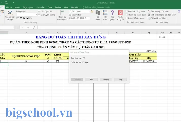The width and height of the screenshot is (181, 122).
Task: Open the Home tab
Action: click(9, 7)
